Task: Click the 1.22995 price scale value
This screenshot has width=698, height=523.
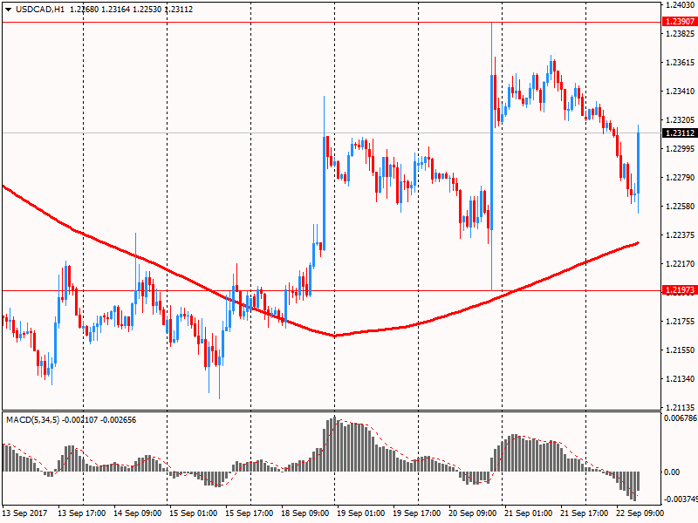Action: (681, 148)
